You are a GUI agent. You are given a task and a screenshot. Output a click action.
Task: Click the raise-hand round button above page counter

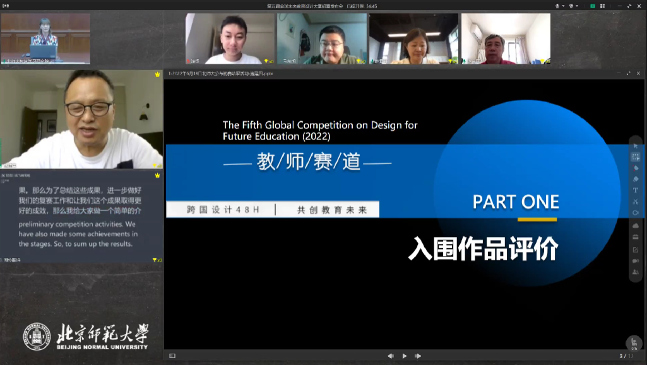click(x=634, y=342)
